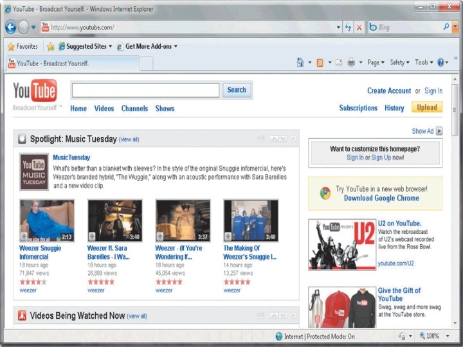Click the YouTube search text field
Screen dimensions: 463x347
[145, 90]
